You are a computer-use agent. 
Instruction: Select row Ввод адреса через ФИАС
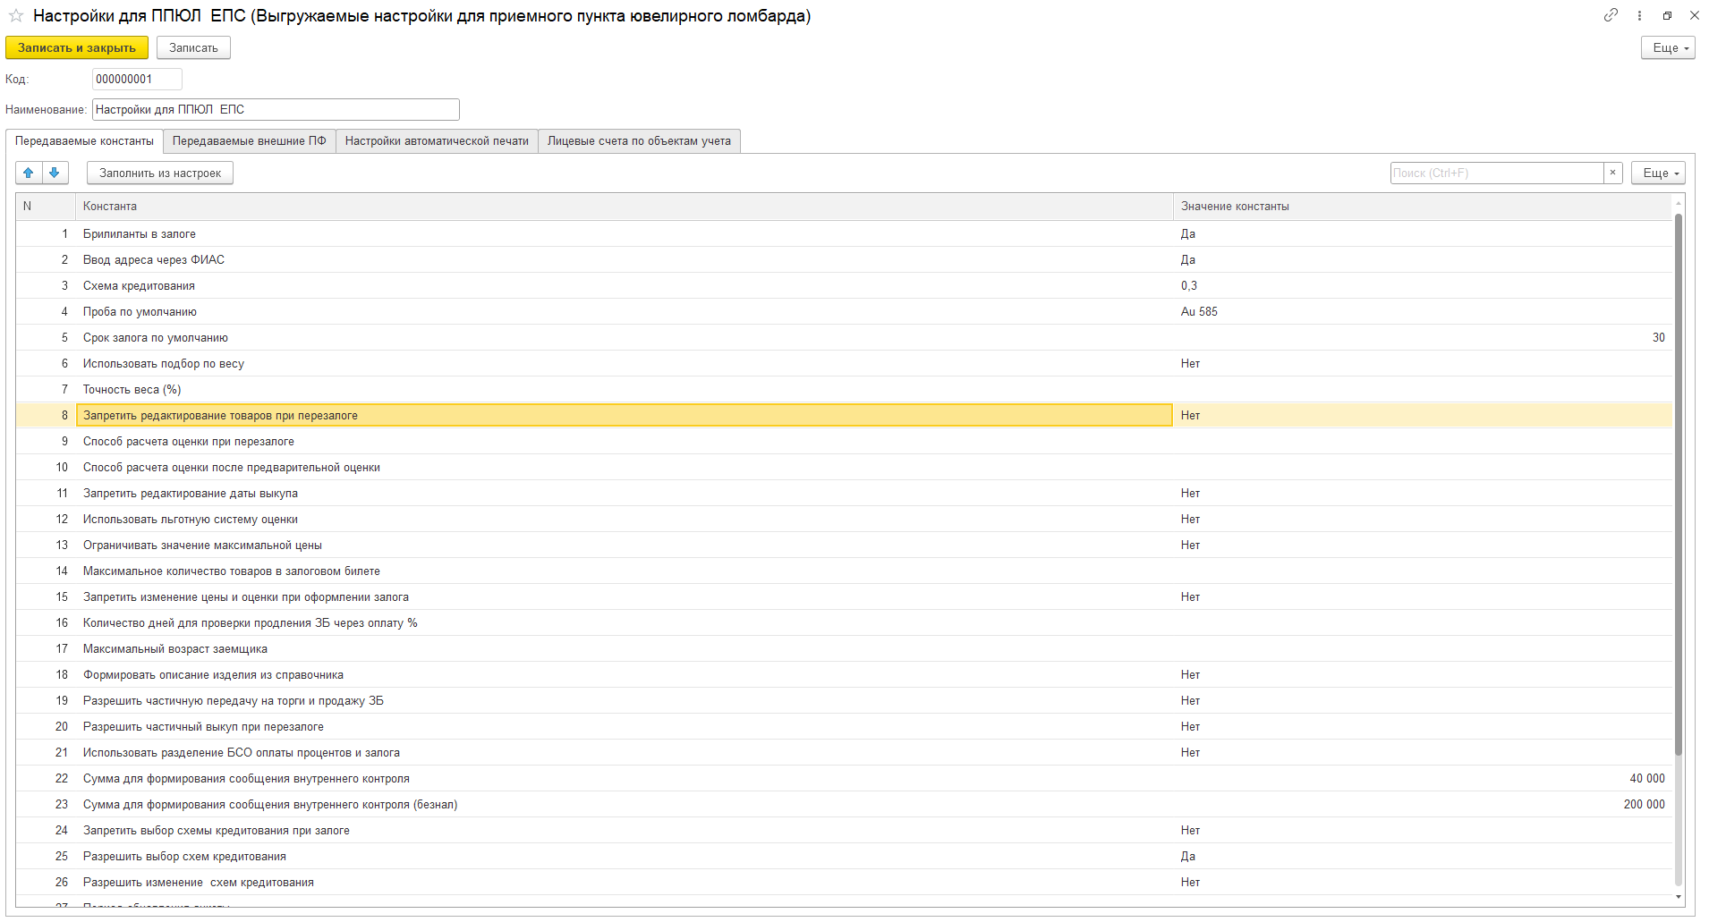pyautogui.click(x=844, y=259)
